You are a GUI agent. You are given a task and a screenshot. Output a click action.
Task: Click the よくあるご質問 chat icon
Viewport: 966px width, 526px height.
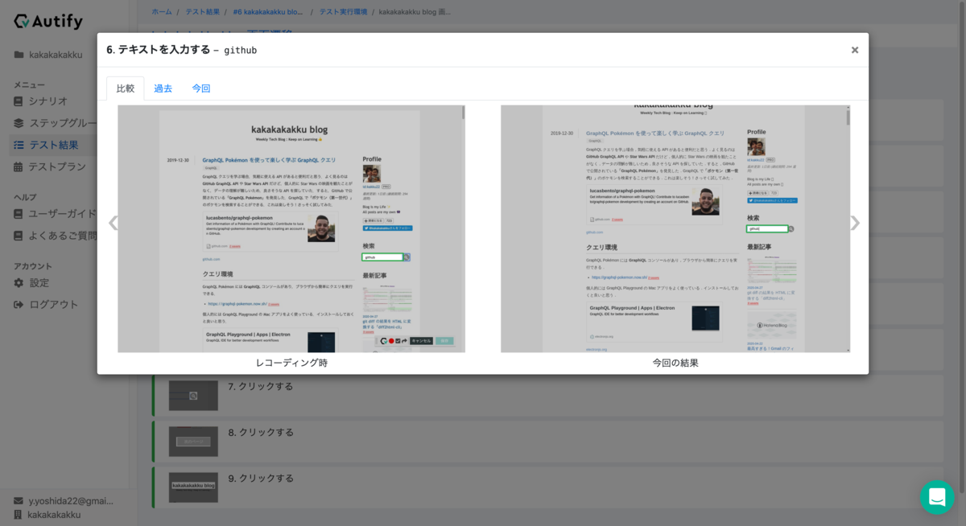click(x=19, y=236)
